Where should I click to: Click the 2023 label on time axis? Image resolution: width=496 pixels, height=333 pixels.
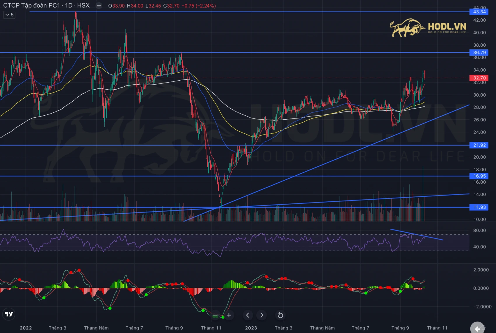[251, 328]
